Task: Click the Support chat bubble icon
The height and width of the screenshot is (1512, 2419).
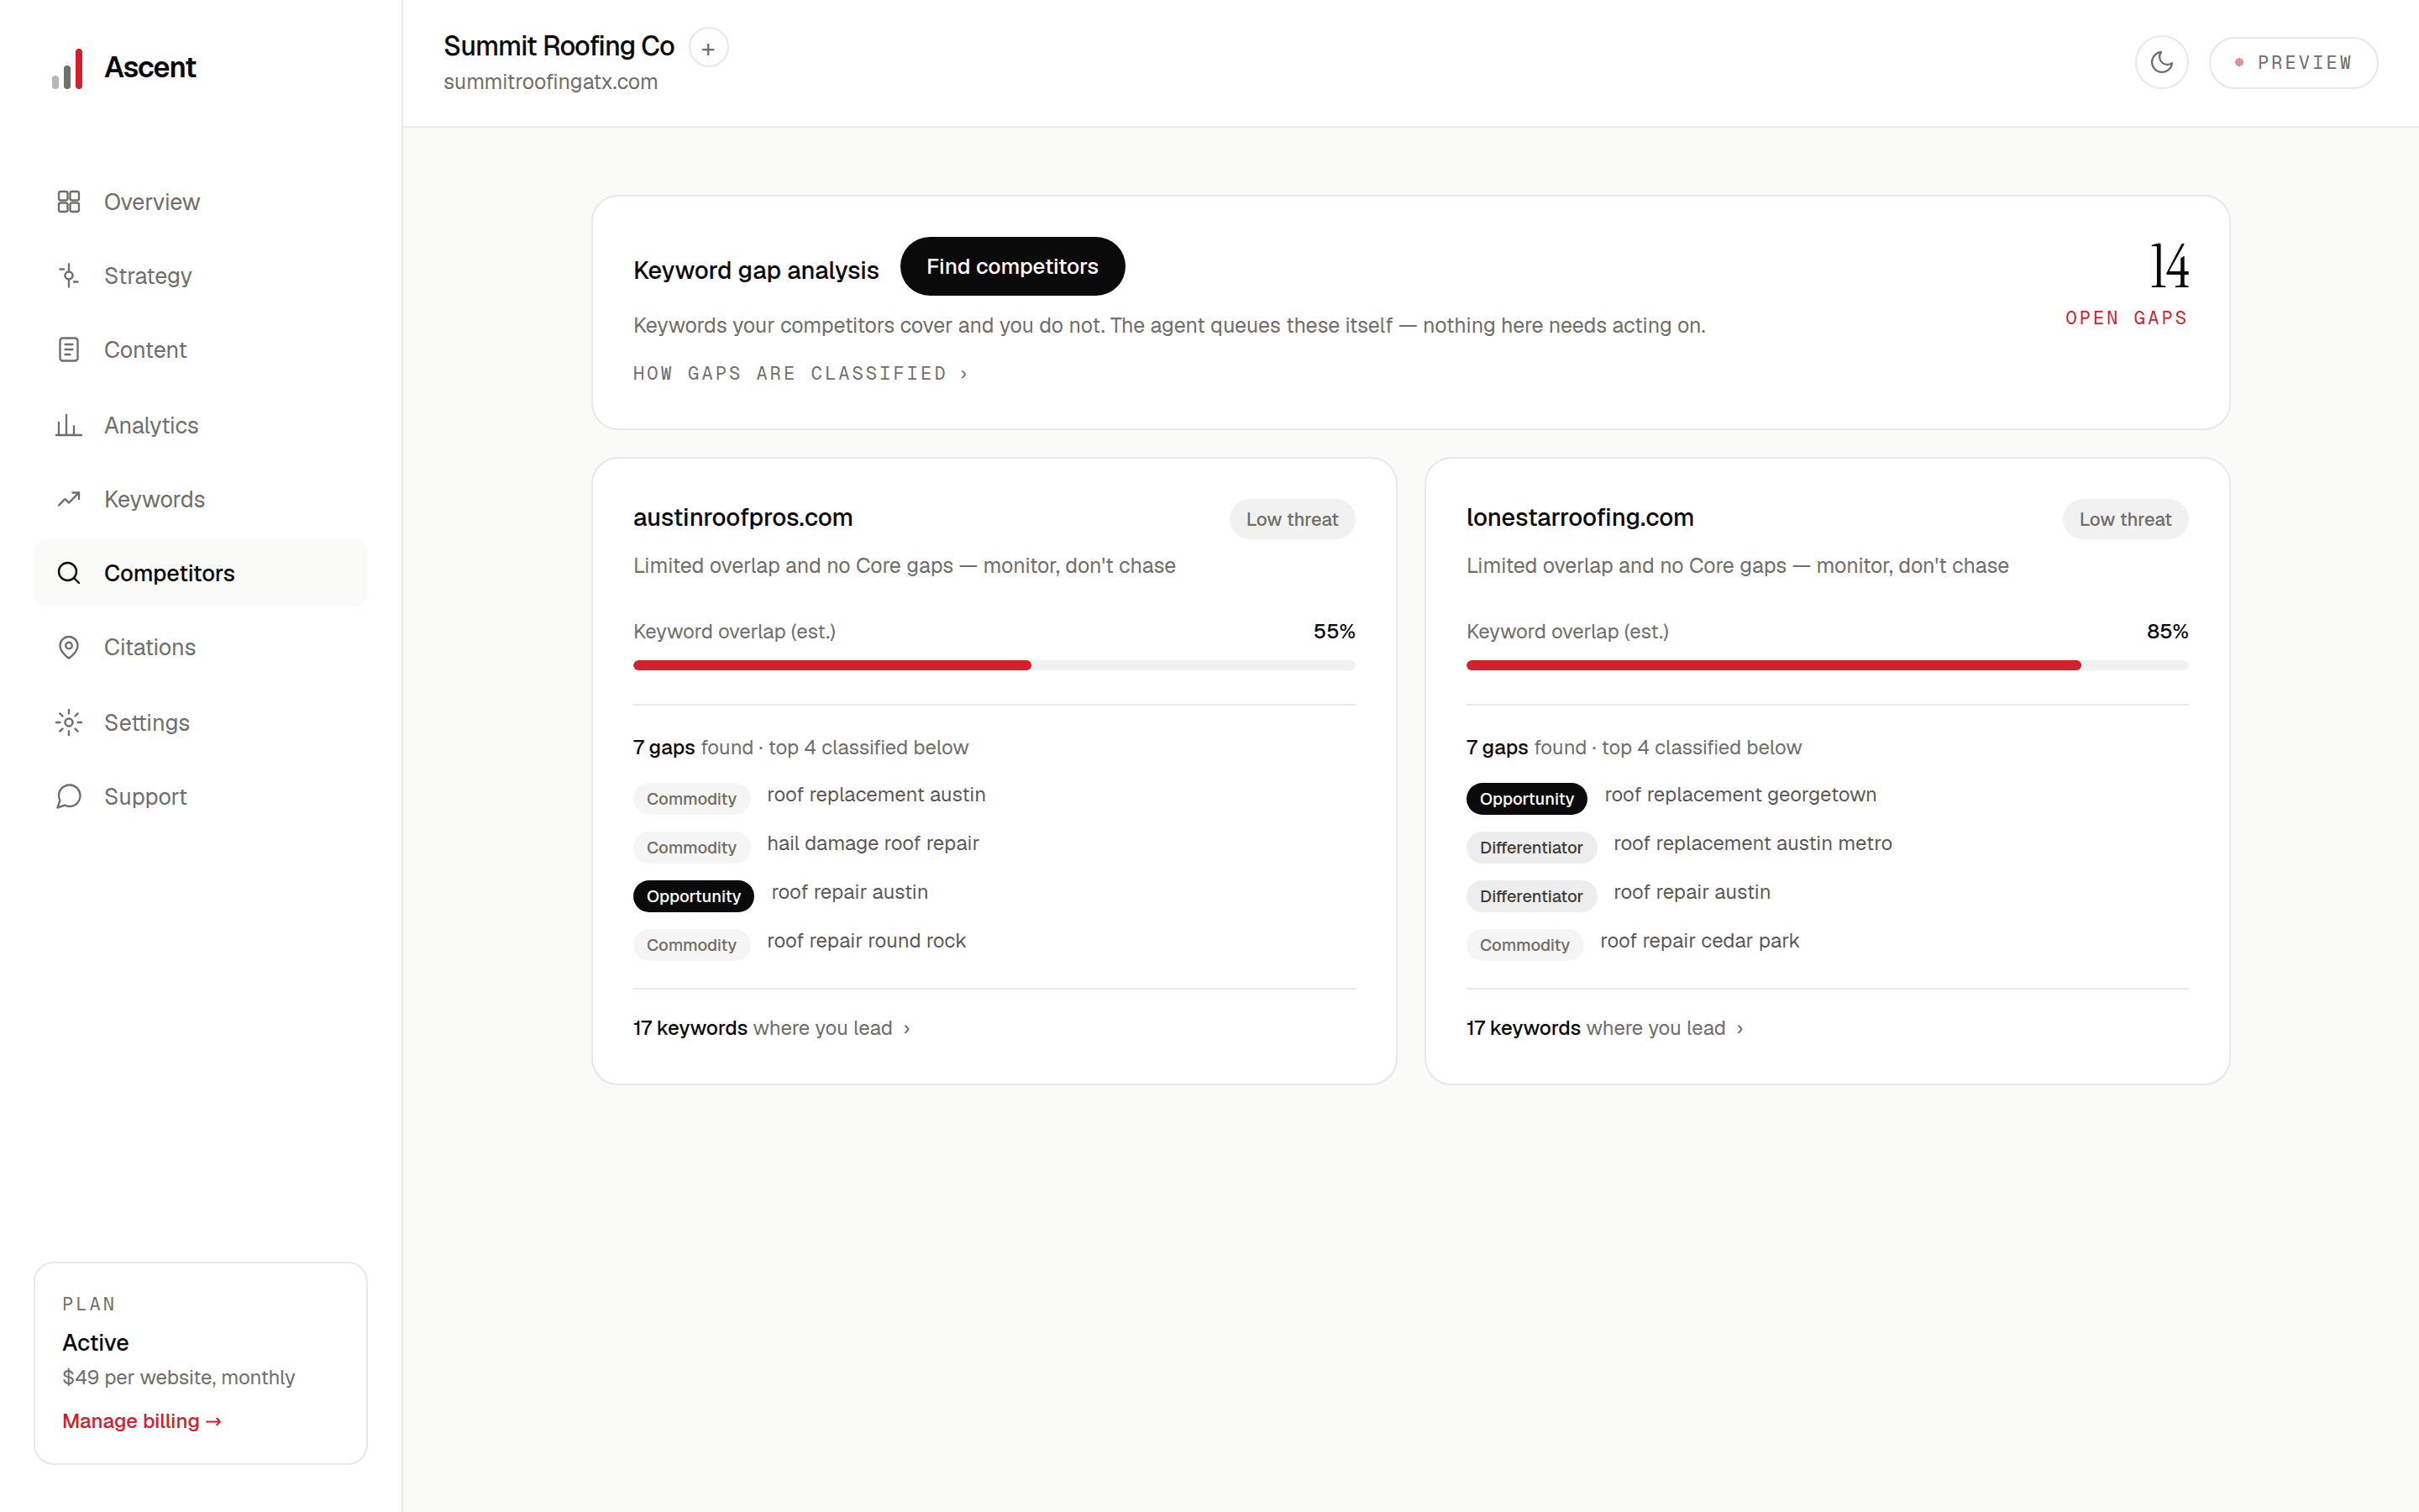Action: [x=69, y=796]
